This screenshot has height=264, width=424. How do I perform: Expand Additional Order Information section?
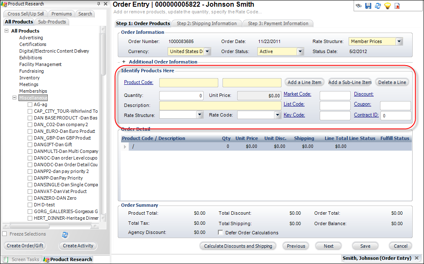point(124,62)
